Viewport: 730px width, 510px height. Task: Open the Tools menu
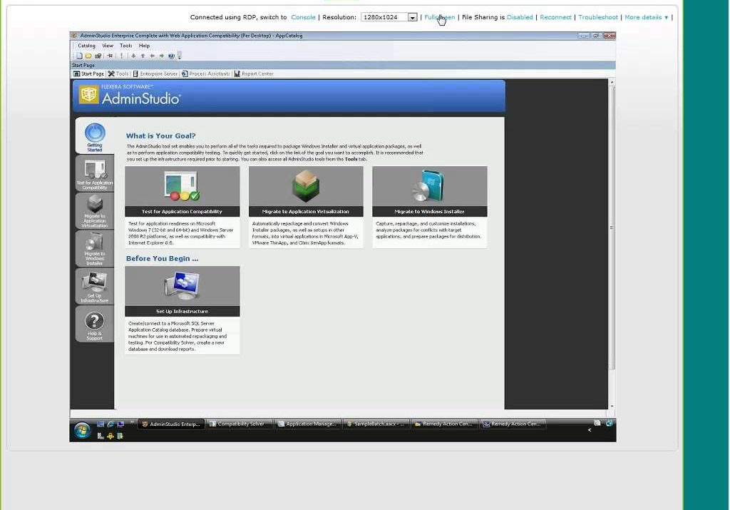point(125,46)
